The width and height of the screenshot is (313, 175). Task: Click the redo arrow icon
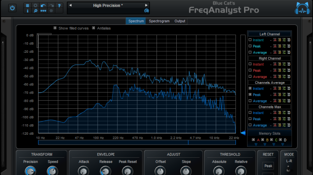[51, 6]
